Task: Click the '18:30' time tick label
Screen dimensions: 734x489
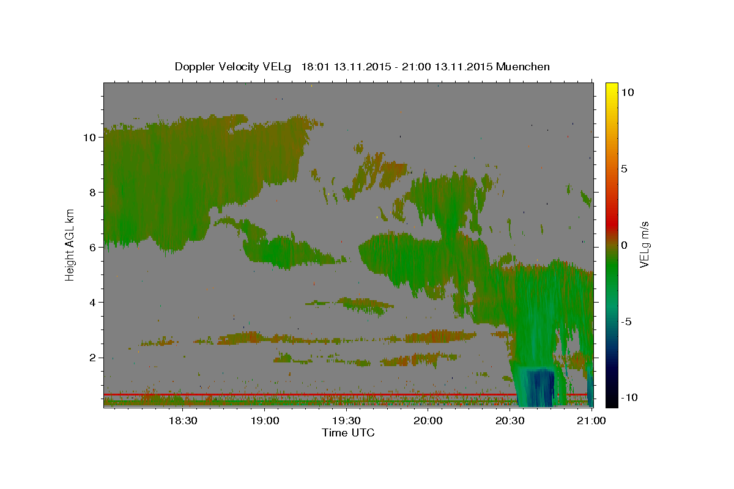Action: pyautogui.click(x=182, y=421)
